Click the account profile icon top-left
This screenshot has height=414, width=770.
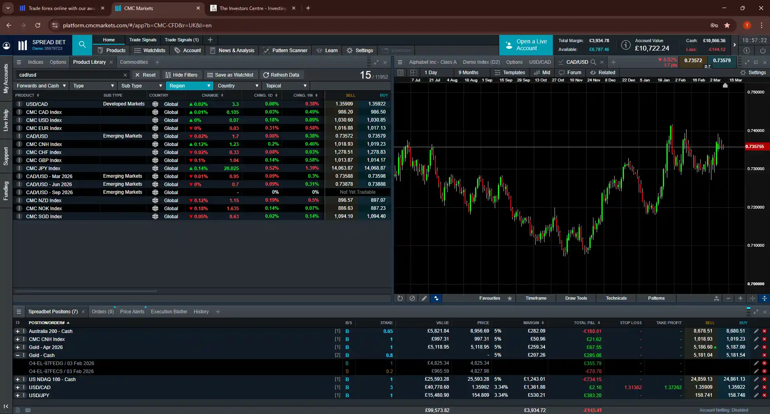[x=6, y=45]
